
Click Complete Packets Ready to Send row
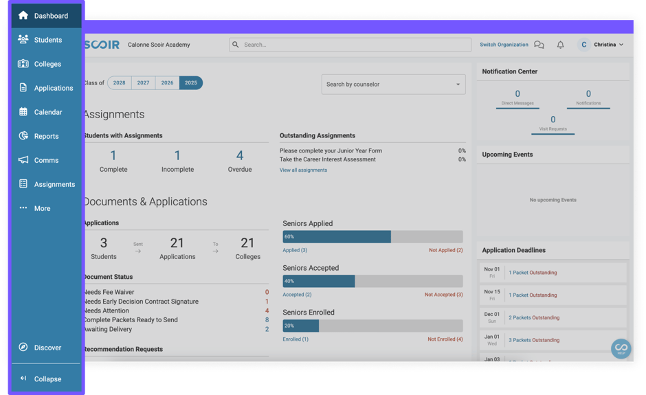pos(176,320)
